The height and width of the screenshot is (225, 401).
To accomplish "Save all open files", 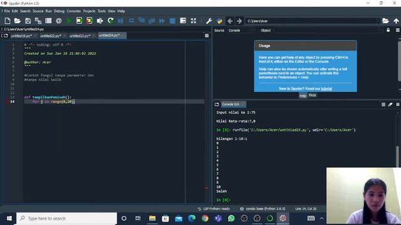I will (x=38, y=21).
